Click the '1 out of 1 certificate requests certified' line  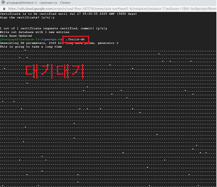[54, 28]
